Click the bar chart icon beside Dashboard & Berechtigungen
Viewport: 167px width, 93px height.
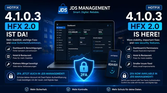click(x=8, y=49)
